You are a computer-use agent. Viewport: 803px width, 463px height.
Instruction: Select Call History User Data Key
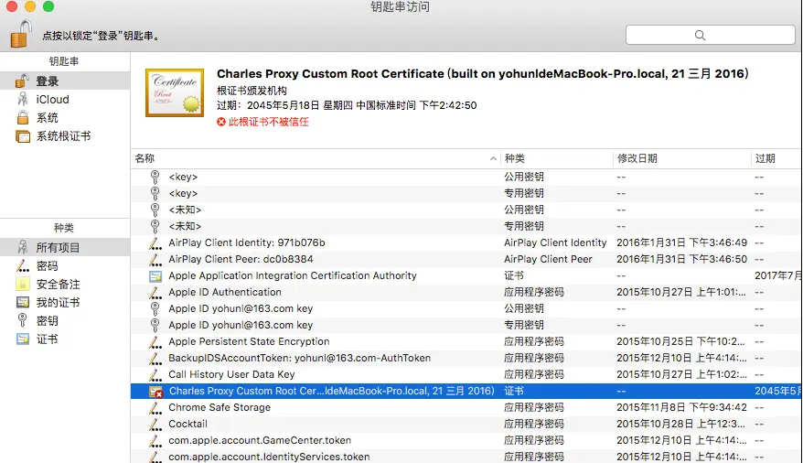pos(466,374)
